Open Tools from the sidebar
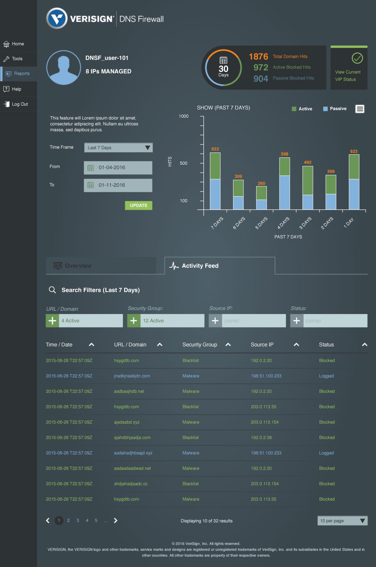This screenshot has width=376, height=567. click(x=18, y=59)
